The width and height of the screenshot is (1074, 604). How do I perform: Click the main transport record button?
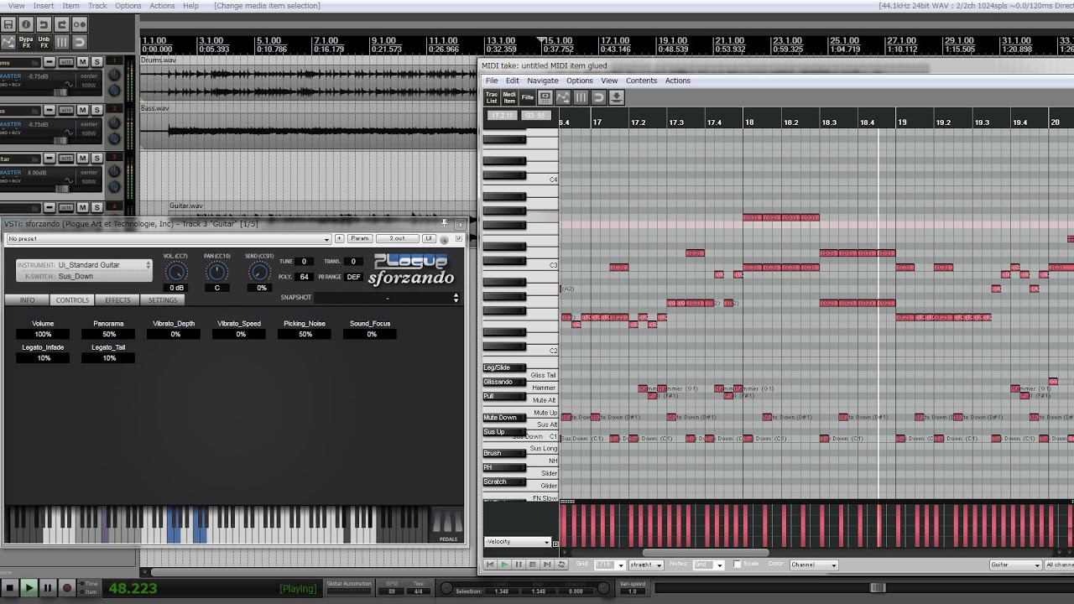(67, 588)
